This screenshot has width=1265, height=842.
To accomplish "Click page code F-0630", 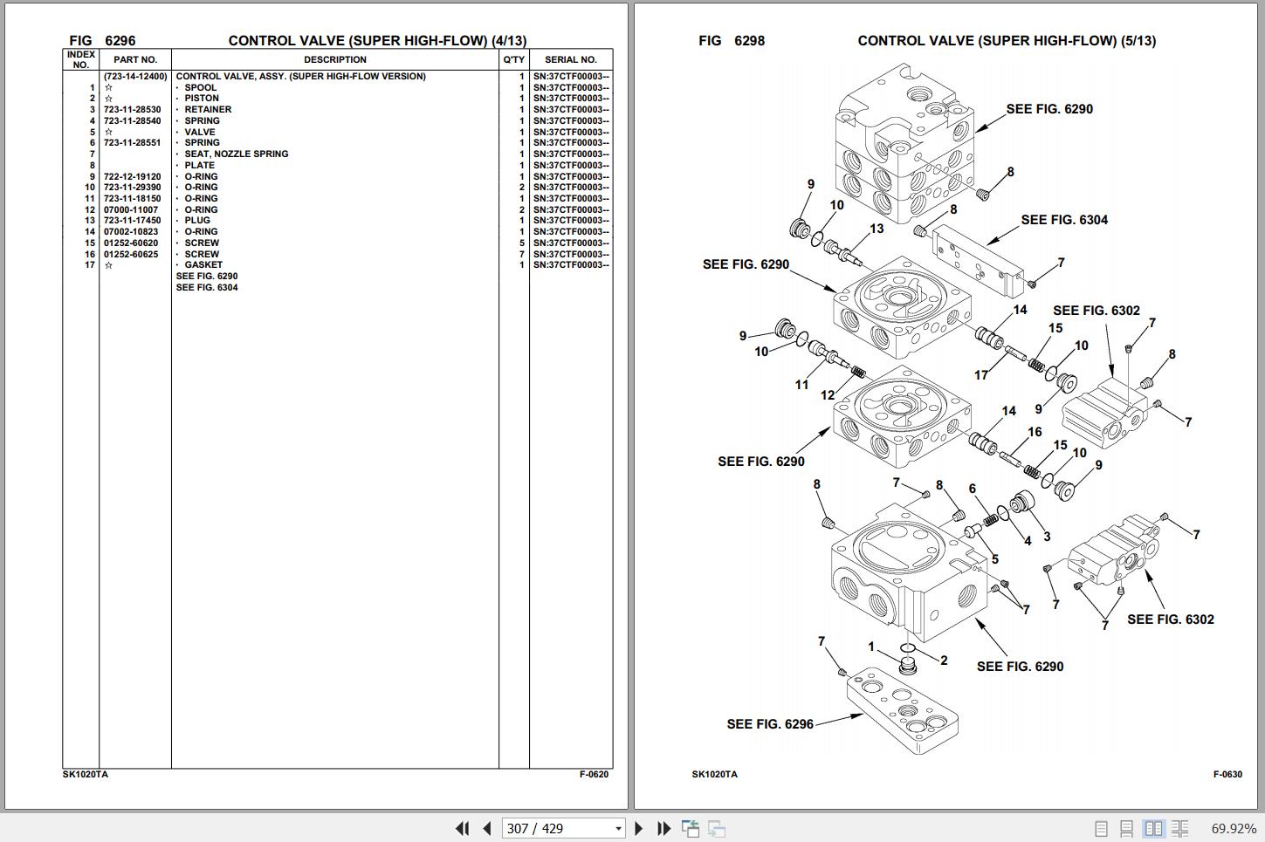I will pos(1227,774).
